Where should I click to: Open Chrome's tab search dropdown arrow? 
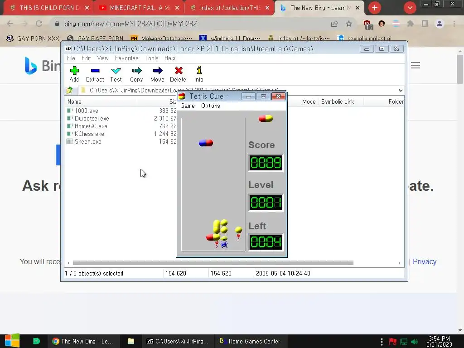click(x=410, y=8)
